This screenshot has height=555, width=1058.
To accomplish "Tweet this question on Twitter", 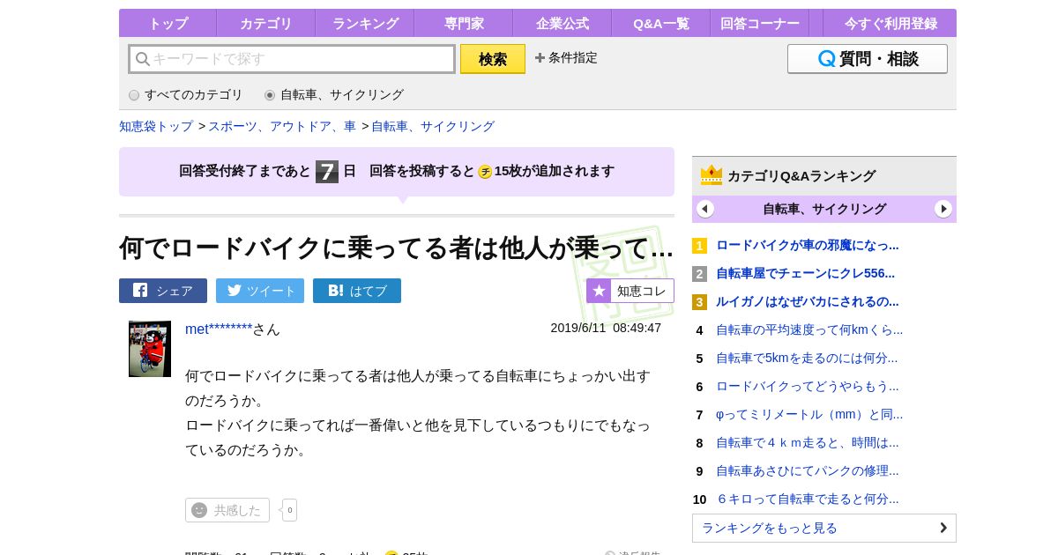I will point(260,291).
